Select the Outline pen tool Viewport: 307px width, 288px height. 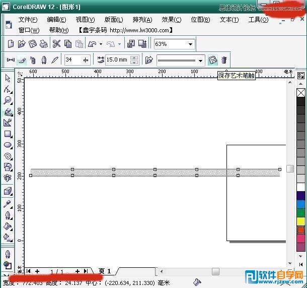8,215
